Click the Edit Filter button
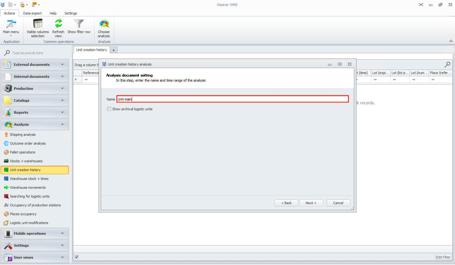455x265 pixels. 443,257
